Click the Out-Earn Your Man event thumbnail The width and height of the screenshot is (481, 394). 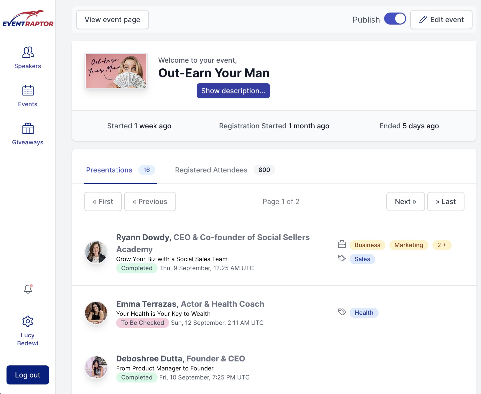tap(116, 71)
